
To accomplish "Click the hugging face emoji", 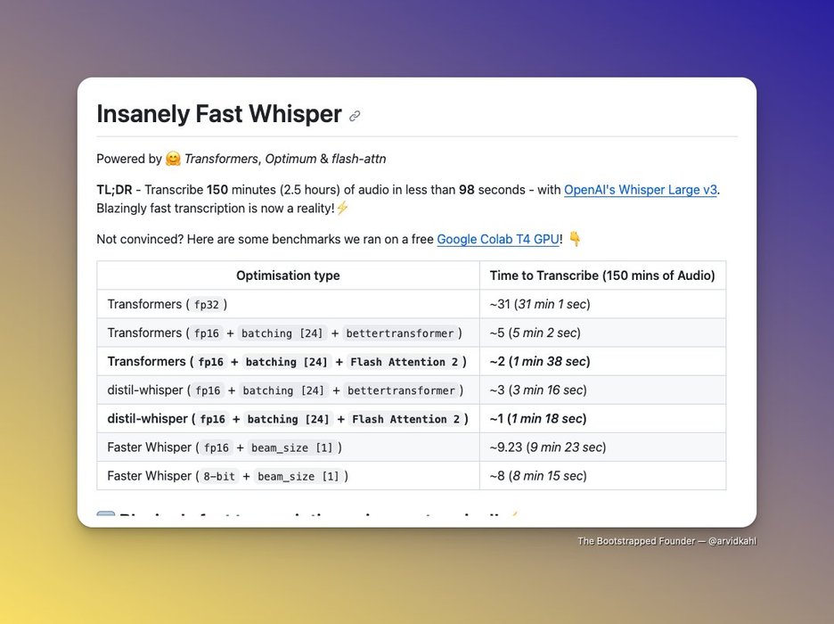I will [x=173, y=159].
